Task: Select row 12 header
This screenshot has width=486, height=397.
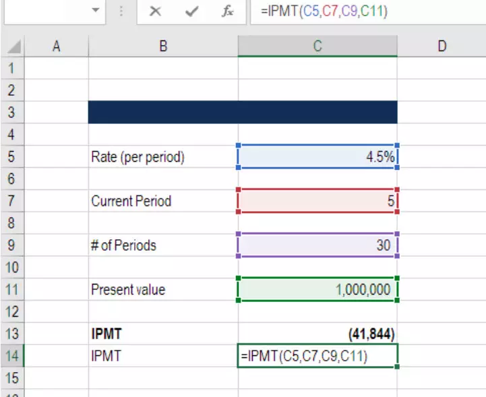Action: [11, 311]
